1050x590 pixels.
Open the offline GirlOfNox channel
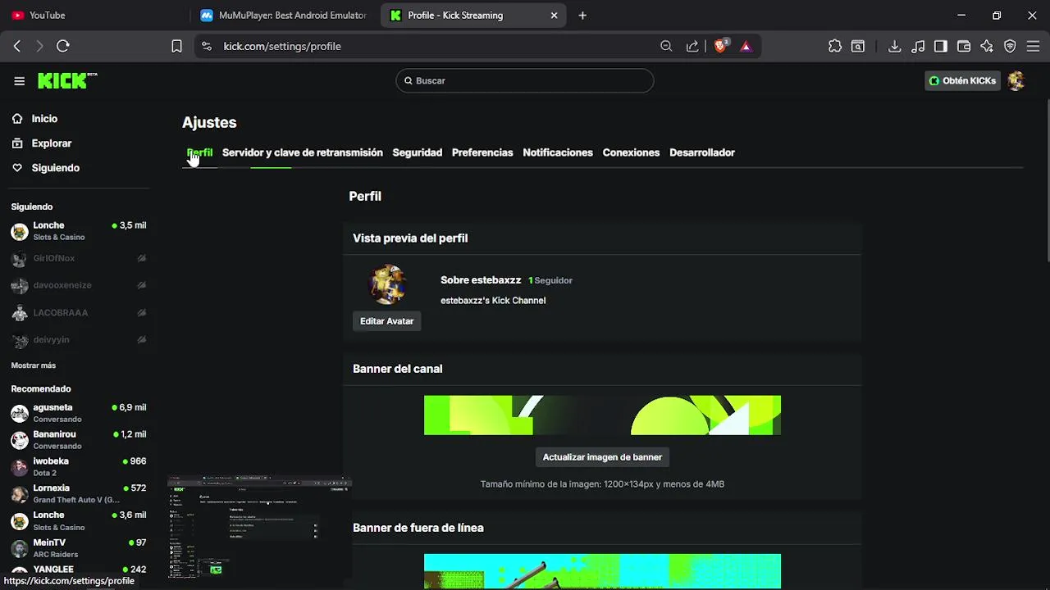tap(79, 258)
